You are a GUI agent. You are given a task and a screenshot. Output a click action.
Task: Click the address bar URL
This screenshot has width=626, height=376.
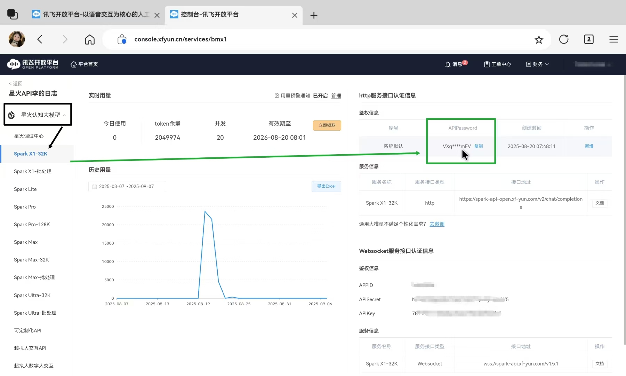(180, 39)
